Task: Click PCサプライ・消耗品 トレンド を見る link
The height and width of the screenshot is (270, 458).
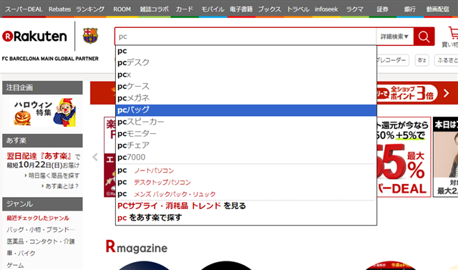Action: (x=181, y=206)
